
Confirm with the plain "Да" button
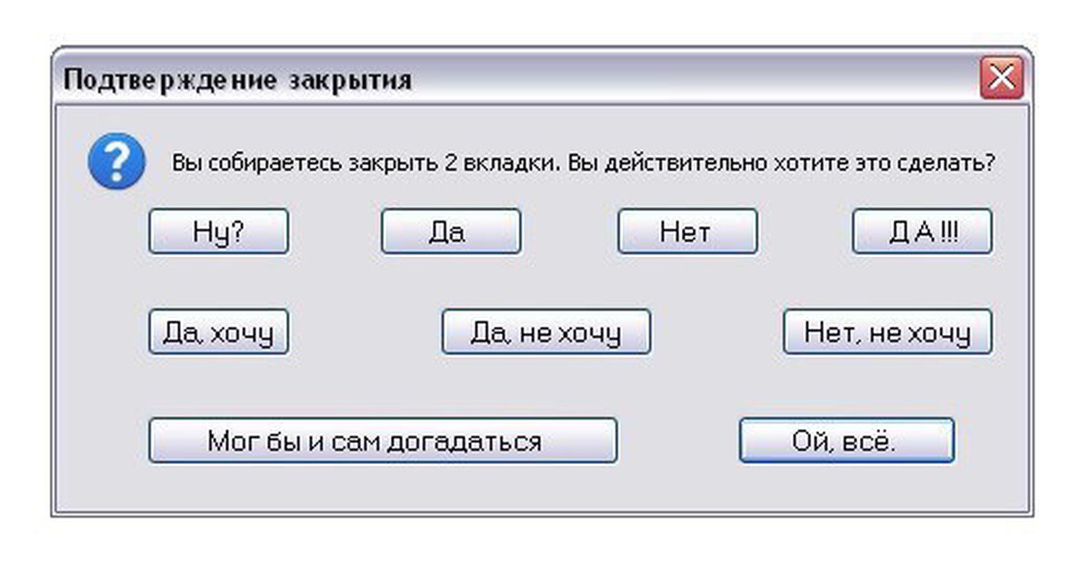[450, 232]
